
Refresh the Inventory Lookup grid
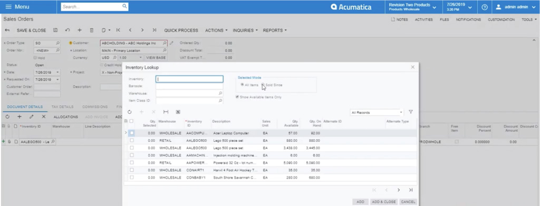(130, 112)
